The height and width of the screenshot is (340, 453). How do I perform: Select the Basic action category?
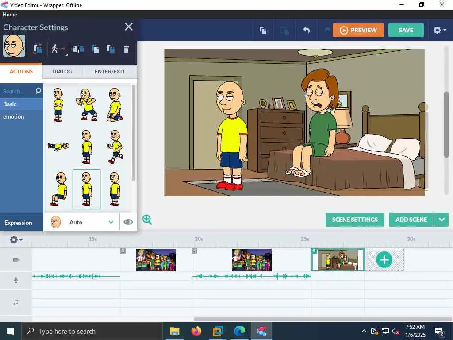coord(22,104)
